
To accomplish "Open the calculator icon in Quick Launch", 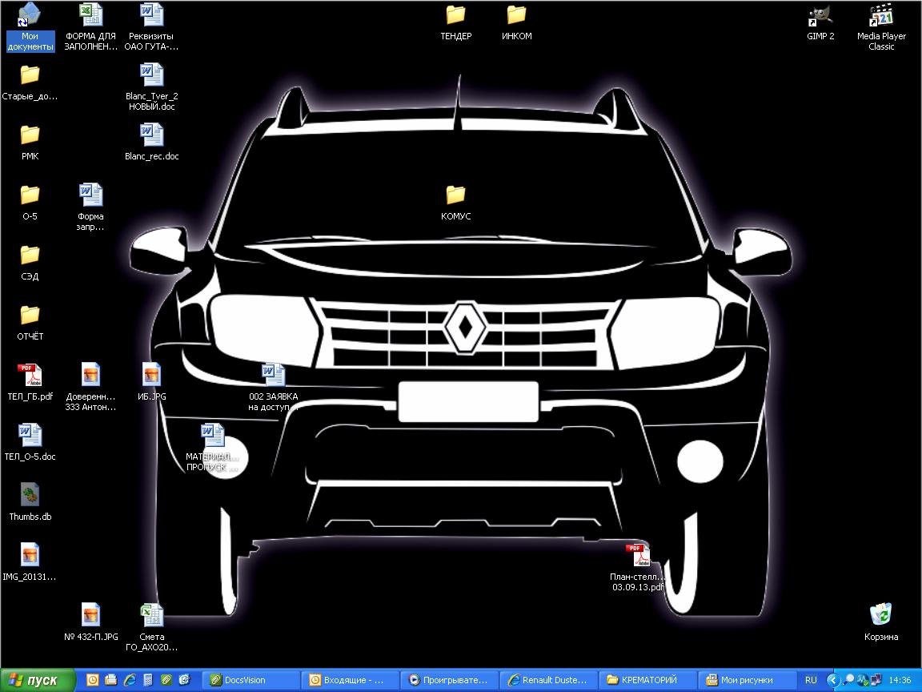I will [x=147, y=680].
